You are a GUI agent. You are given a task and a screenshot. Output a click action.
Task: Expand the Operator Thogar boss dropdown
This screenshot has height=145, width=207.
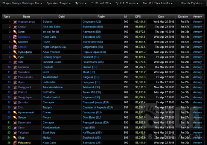point(58,3)
